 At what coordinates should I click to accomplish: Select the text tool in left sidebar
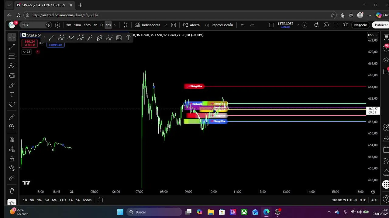[x=12, y=95]
